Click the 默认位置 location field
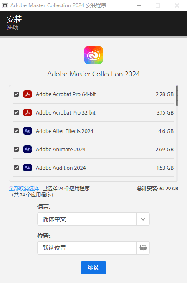The image size is (187, 283). click(x=87, y=248)
